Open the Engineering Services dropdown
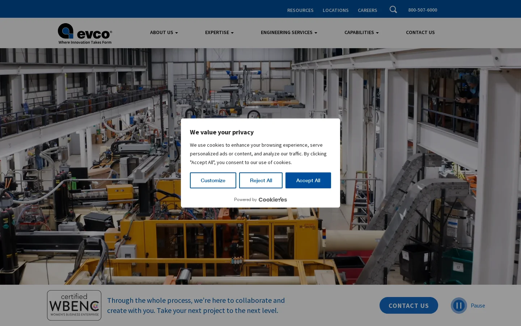The height and width of the screenshot is (326, 521). pyautogui.click(x=289, y=33)
